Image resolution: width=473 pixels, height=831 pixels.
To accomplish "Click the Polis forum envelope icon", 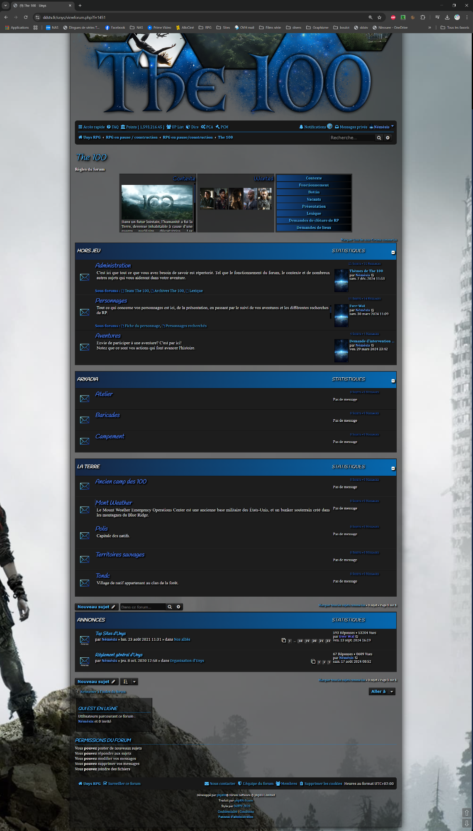I will pos(85,536).
